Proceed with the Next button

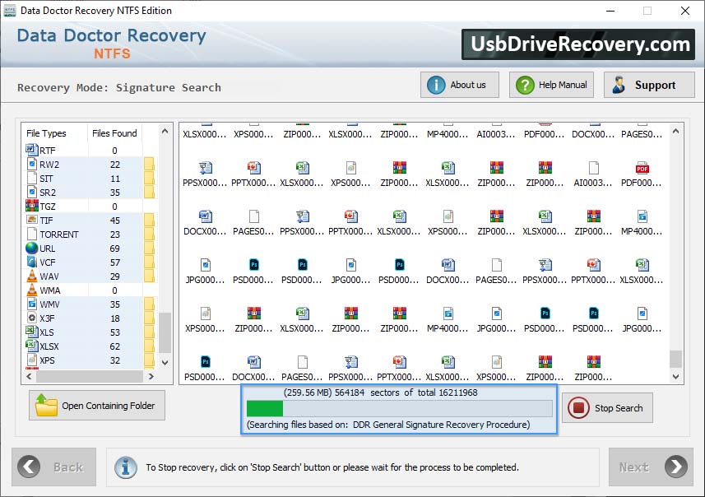click(651, 467)
